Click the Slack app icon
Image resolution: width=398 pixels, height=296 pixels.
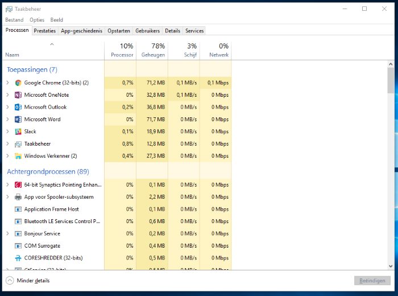click(x=18, y=131)
